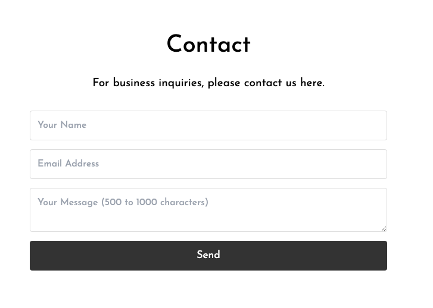
Task: Click the business inquiries subtitle text
Action: [x=208, y=83]
